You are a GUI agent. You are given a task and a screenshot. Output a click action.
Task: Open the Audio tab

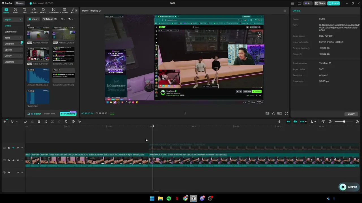click(15, 11)
